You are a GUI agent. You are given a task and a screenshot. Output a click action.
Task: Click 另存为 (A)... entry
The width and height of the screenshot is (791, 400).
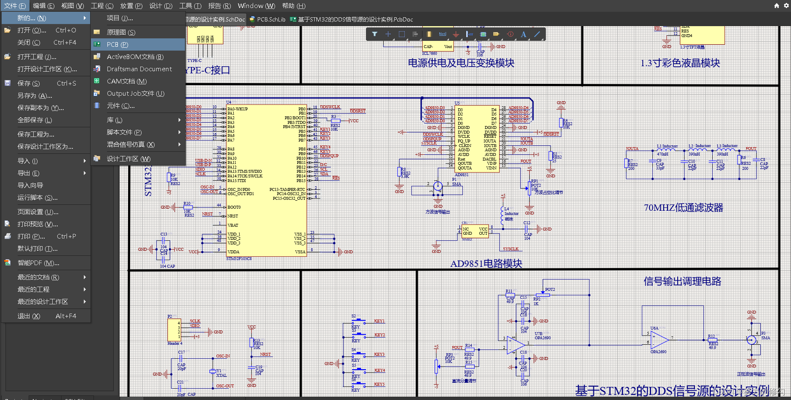tap(46, 95)
